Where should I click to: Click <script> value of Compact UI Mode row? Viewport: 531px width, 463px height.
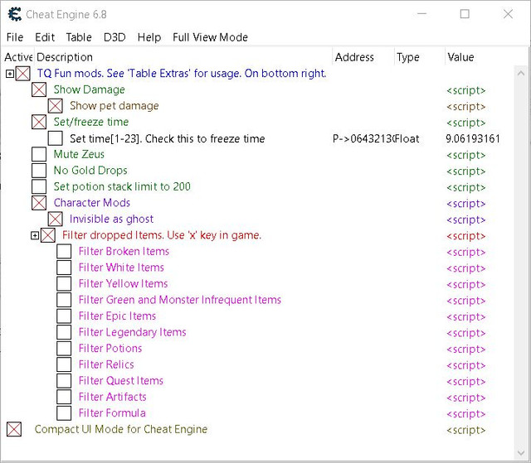coord(466,430)
